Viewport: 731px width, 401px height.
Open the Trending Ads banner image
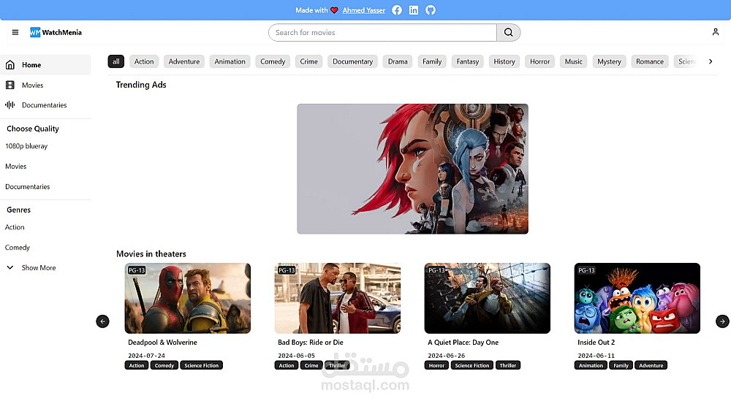click(412, 169)
